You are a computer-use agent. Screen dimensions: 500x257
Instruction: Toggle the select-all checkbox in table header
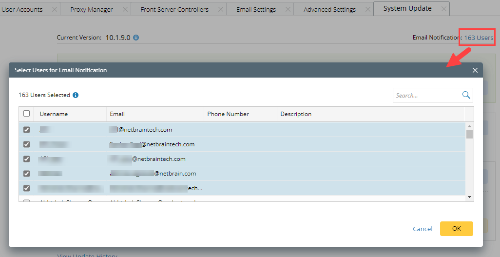(x=26, y=114)
